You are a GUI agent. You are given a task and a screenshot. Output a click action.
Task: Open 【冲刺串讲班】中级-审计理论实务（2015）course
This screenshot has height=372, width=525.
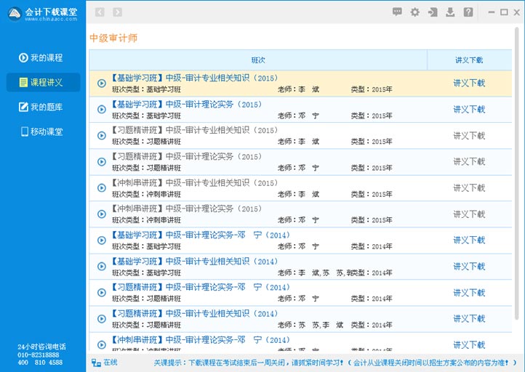(x=186, y=209)
